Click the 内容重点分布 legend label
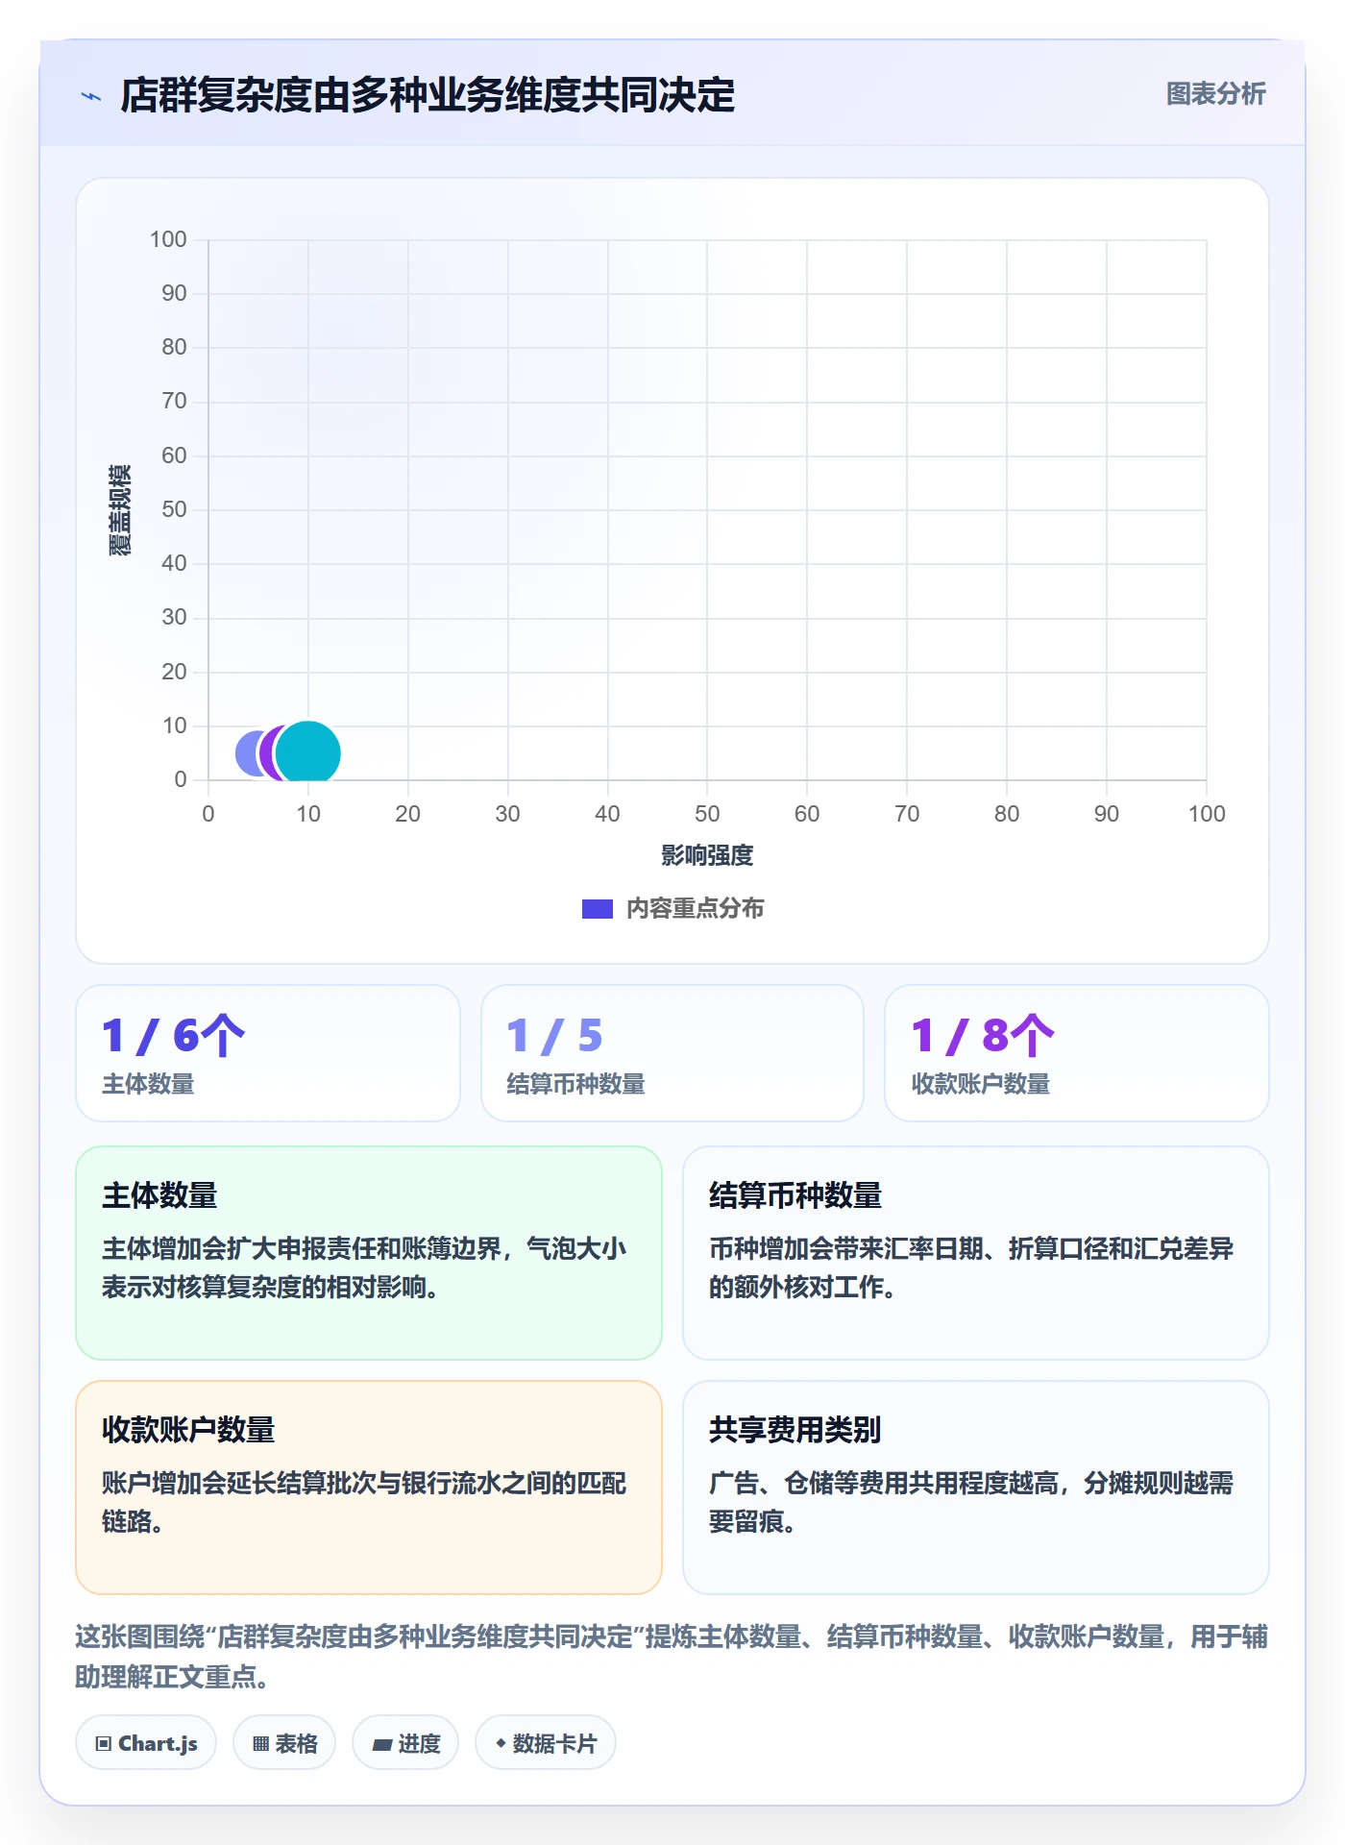The image size is (1345, 1845). tap(695, 909)
